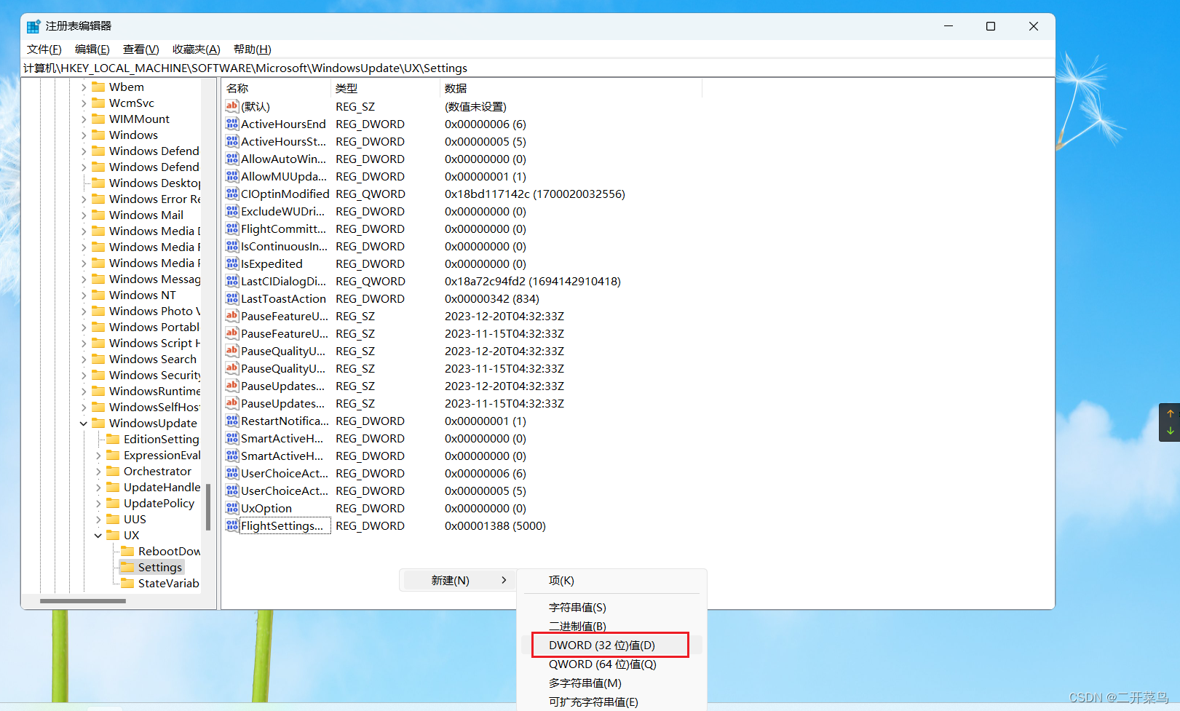
Task: Select the WindowsSelfHos tree item
Action: tap(154, 407)
